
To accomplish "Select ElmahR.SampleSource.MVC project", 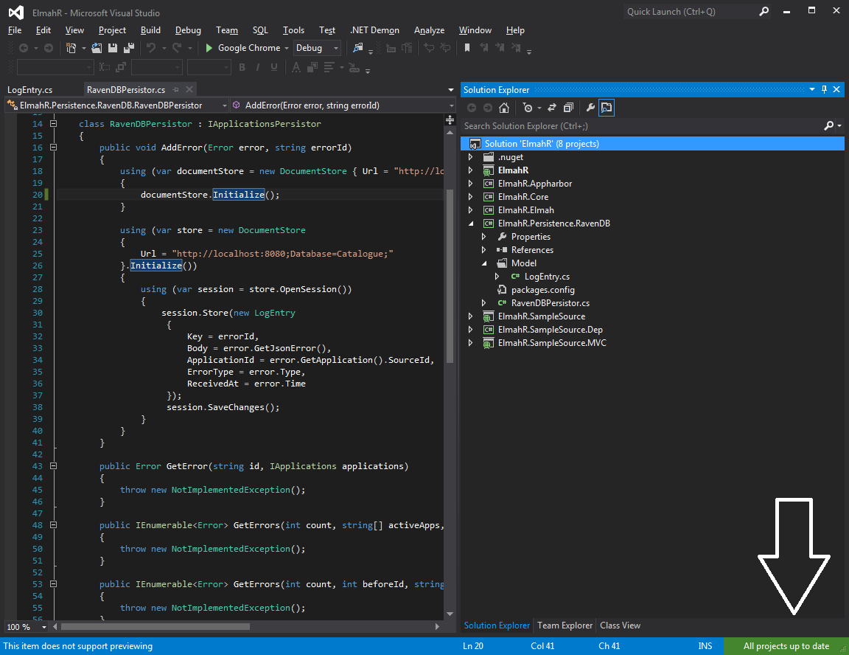I will (552, 343).
